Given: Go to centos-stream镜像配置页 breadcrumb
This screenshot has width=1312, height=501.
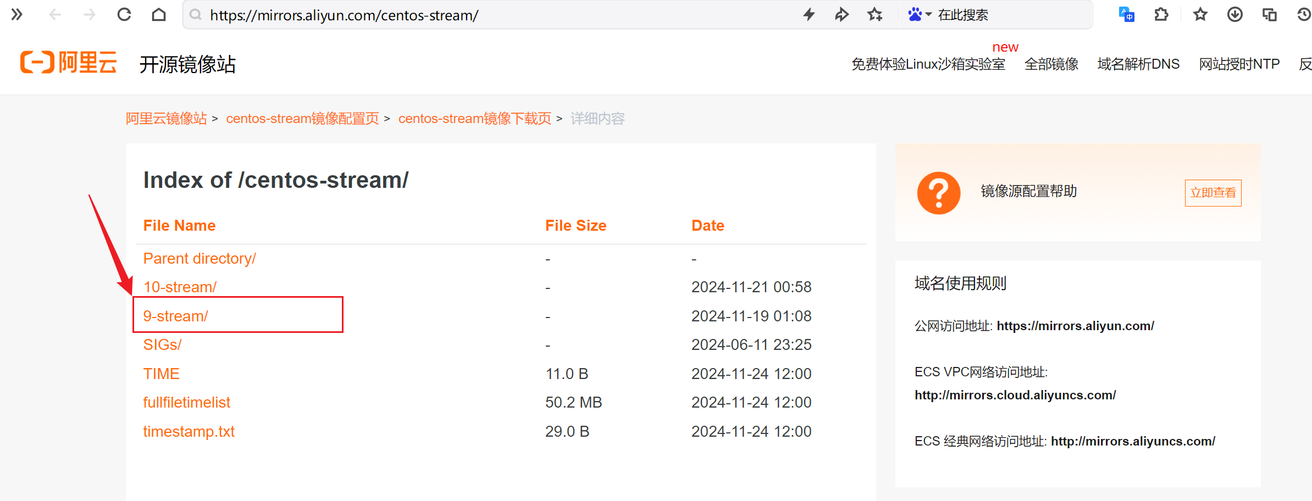Looking at the screenshot, I should coord(302,119).
